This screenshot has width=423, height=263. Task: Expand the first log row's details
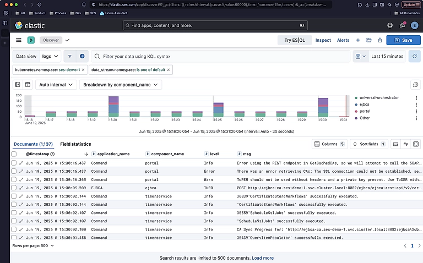21,163
